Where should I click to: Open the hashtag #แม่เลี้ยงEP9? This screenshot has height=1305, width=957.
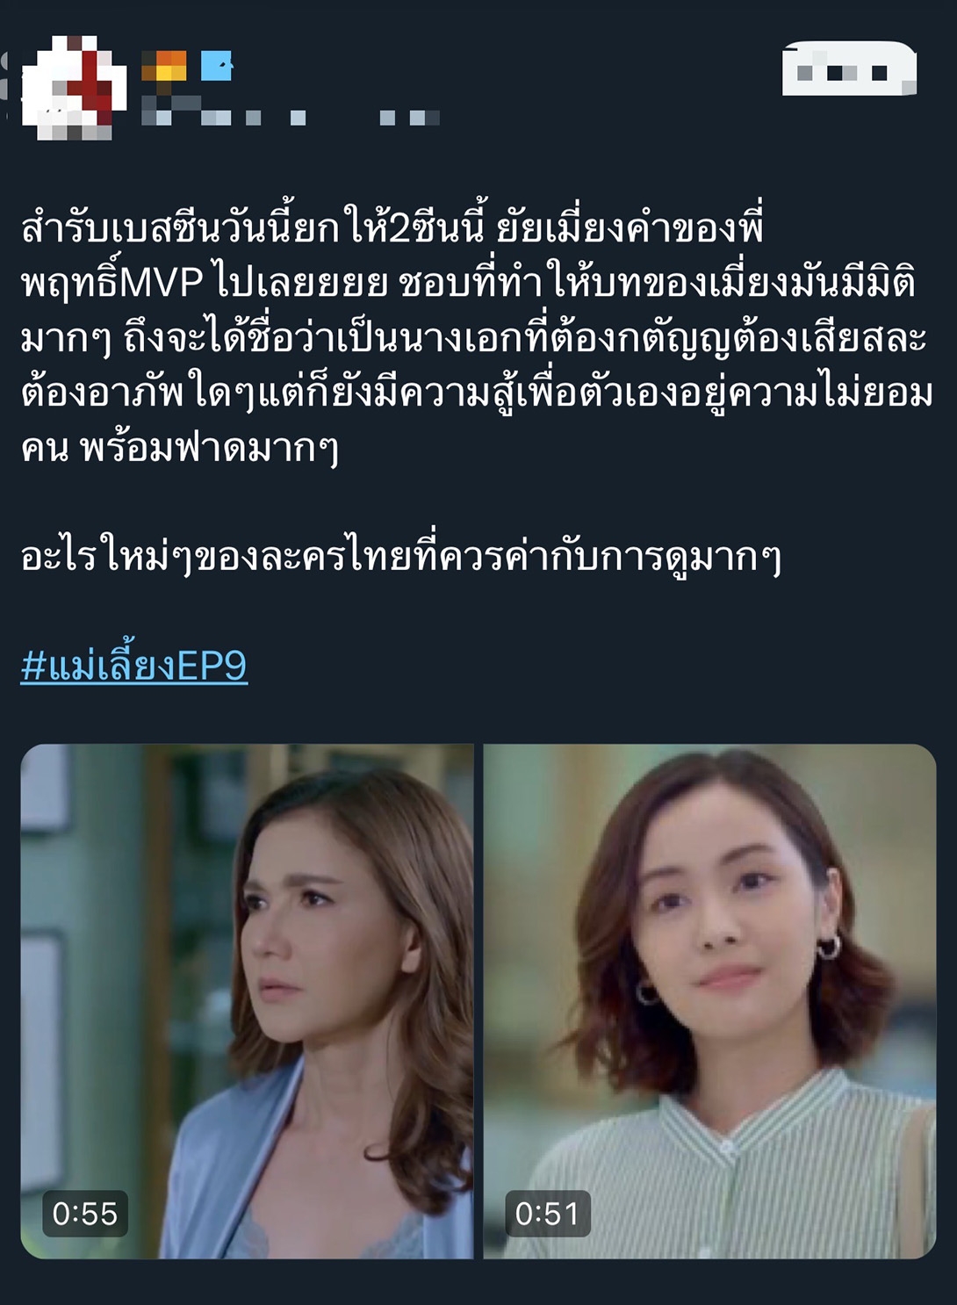point(134,665)
